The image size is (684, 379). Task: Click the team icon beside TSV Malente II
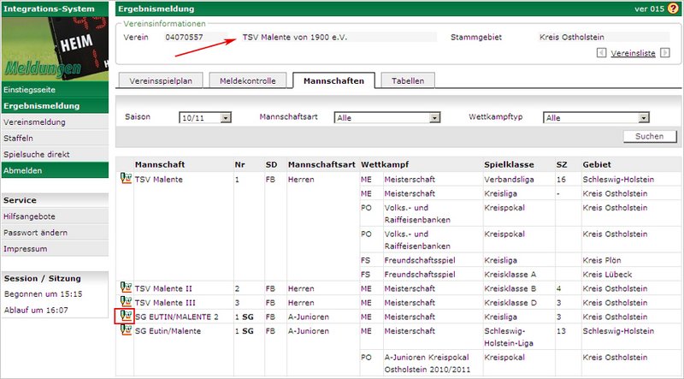point(125,289)
